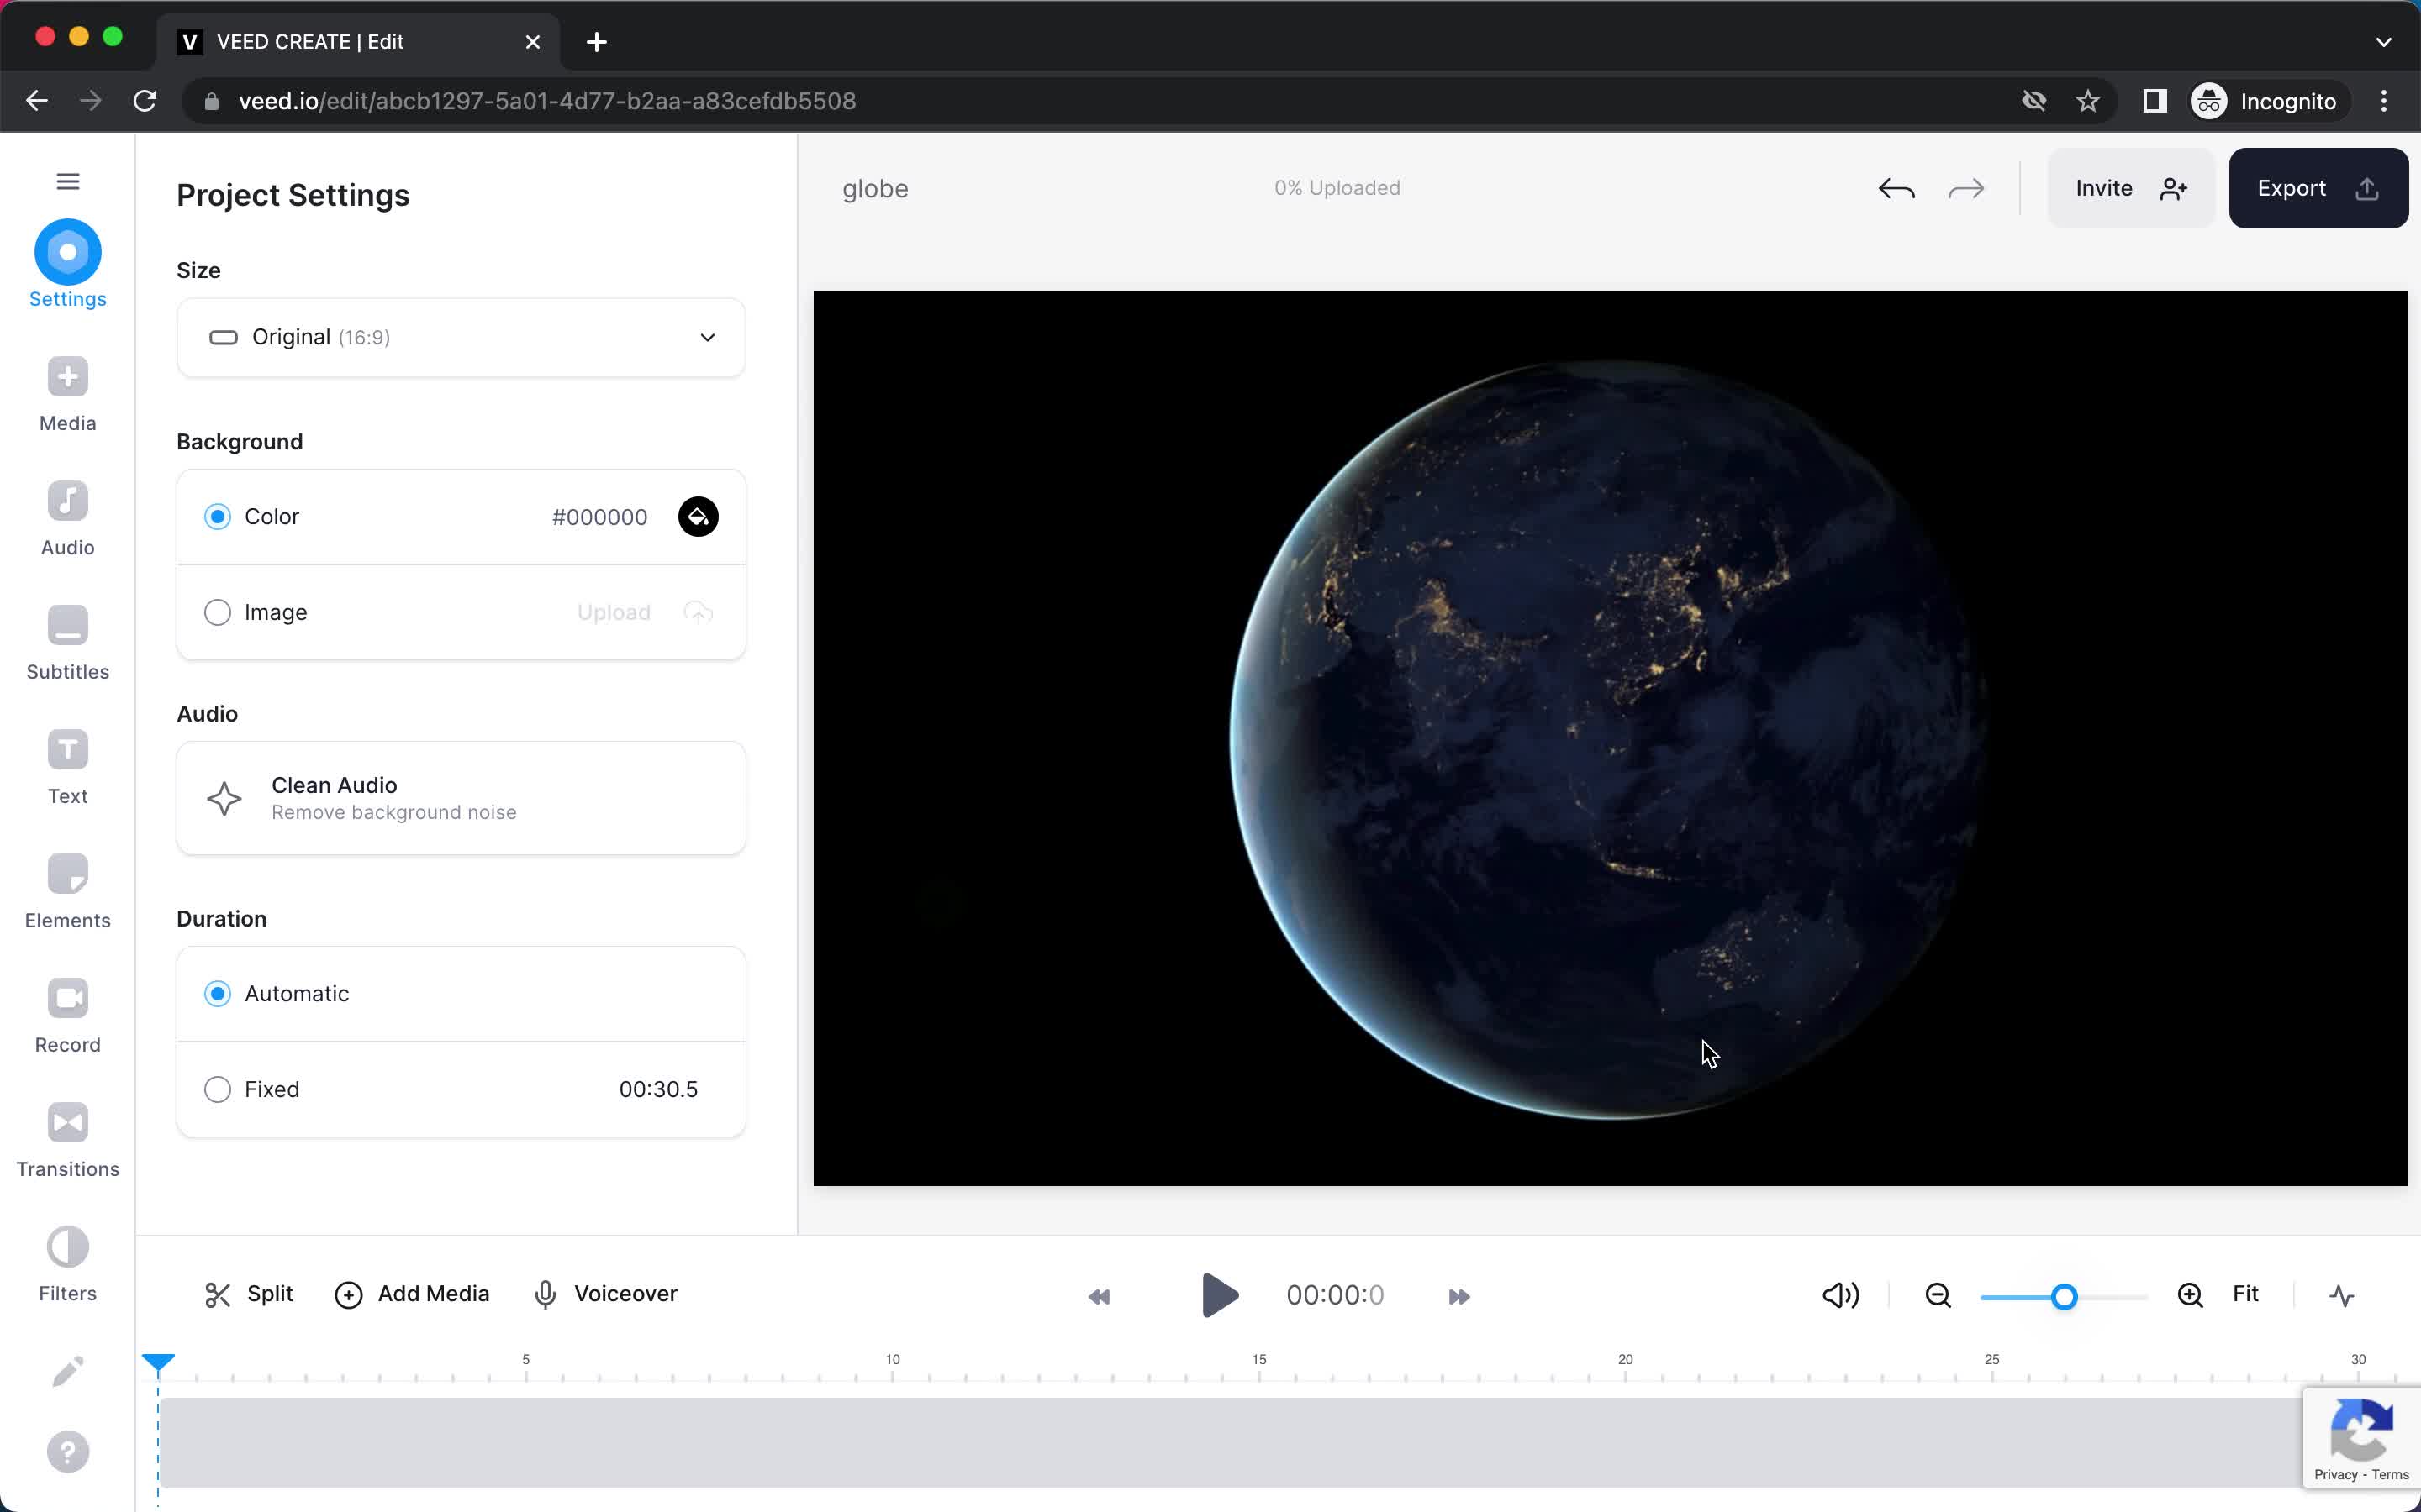Click the Clean Audio option
This screenshot has width=2421, height=1512.
point(460,798)
